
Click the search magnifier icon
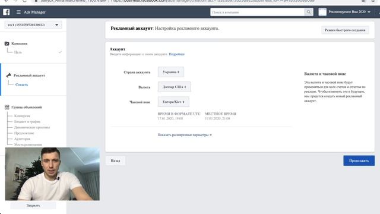click(309, 12)
